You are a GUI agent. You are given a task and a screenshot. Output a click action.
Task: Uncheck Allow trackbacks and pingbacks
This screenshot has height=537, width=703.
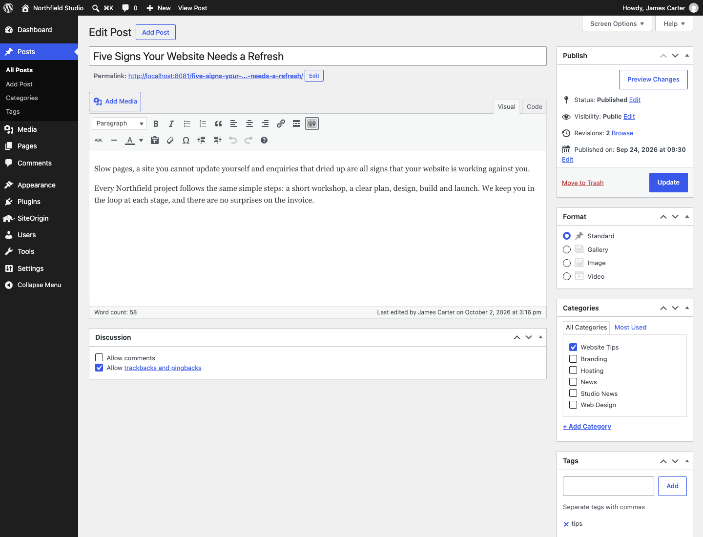tap(99, 368)
